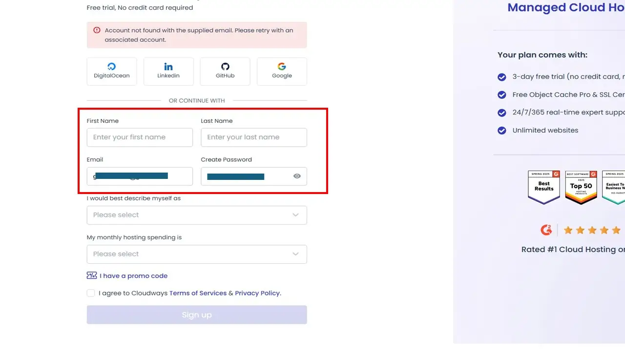
Task: Toggle password visibility eye icon
Action: (x=297, y=176)
